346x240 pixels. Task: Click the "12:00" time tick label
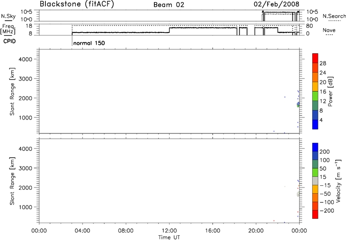[x=169, y=231]
